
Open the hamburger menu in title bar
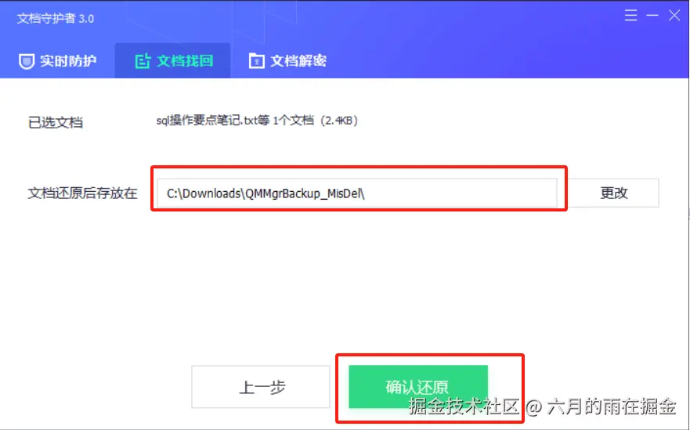coord(630,16)
